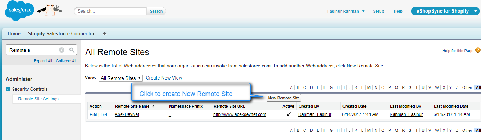Select Other in top alphabet bar
Image resolution: width=481 pixels, height=140 pixels.
[x=467, y=87]
